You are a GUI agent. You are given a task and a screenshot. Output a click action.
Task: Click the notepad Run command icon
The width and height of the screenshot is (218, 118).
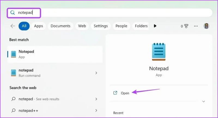(x=13, y=73)
